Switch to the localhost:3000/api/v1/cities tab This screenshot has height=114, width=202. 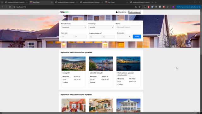tap(141, 2)
